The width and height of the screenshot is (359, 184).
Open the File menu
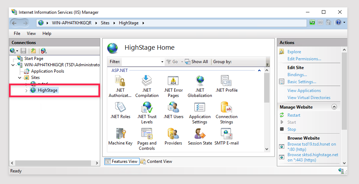click(x=17, y=33)
